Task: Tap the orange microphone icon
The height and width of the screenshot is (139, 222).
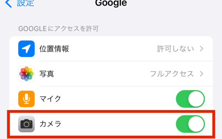Action: (x=27, y=99)
